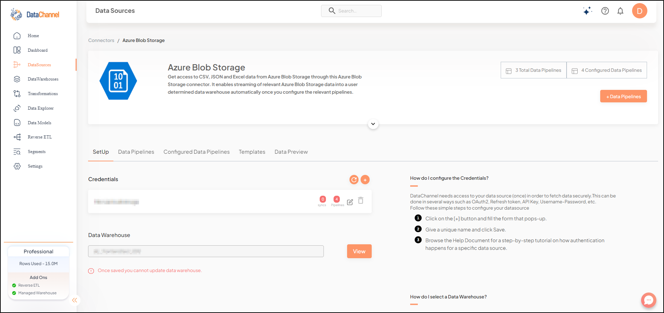Open the help question mark icon
The width and height of the screenshot is (664, 313).
[605, 11]
